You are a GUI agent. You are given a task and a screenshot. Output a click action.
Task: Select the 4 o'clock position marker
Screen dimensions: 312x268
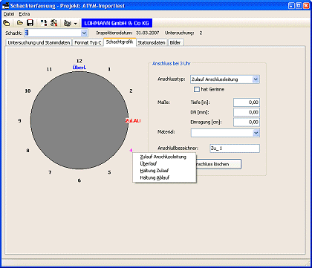[131, 150]
